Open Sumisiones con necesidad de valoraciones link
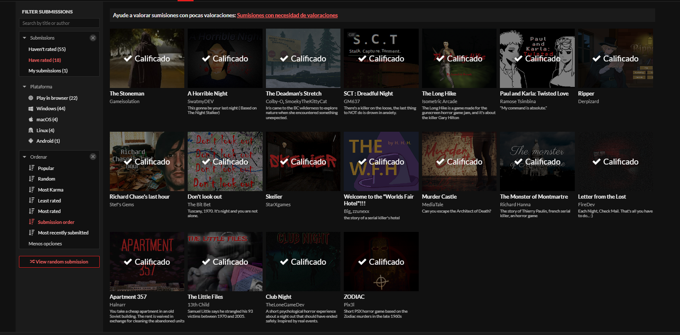This screenshot has width=680, height=335. coord(287,16)
